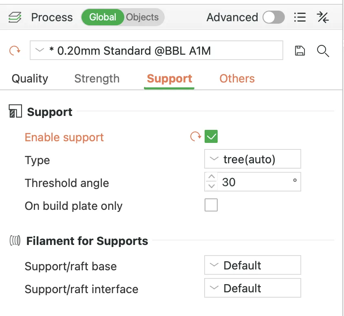
Task: Reset Enable support to saved value
Action: pos(196,136)
